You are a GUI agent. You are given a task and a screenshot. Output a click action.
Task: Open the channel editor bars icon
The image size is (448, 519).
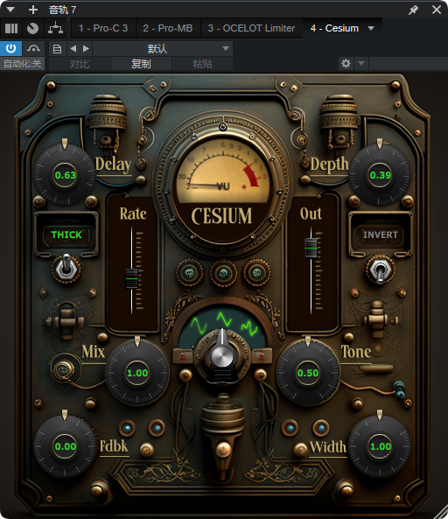point(11,29)
